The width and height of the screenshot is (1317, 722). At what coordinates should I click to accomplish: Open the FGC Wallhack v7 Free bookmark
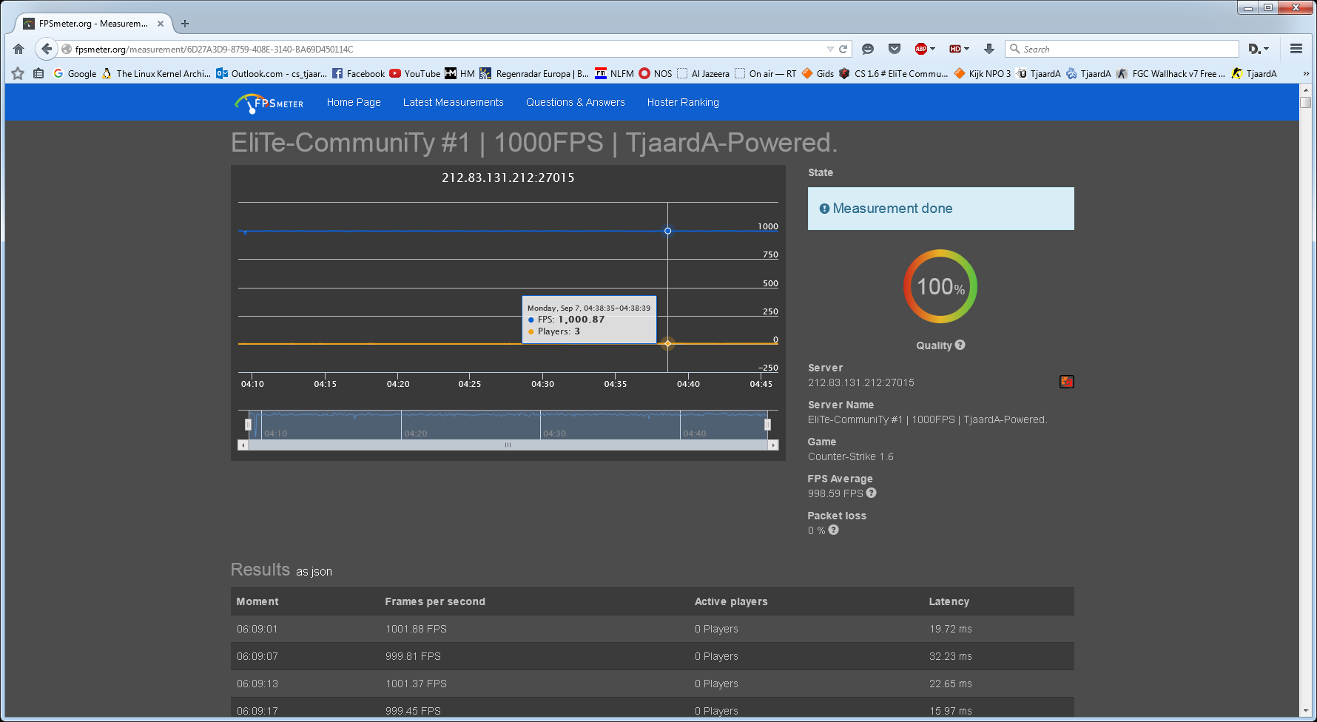[x=1171, y=73]
